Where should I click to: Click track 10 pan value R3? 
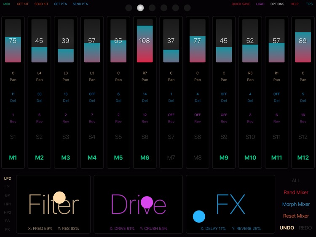250,73
